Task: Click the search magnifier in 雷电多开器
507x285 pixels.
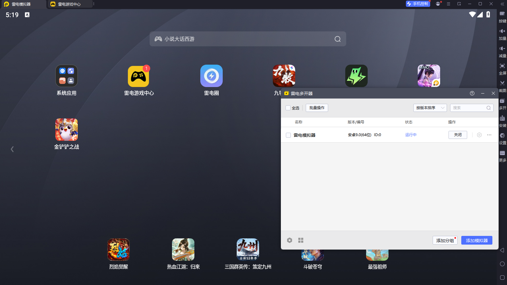Action: pyautogui.click(x=489, y=108)
